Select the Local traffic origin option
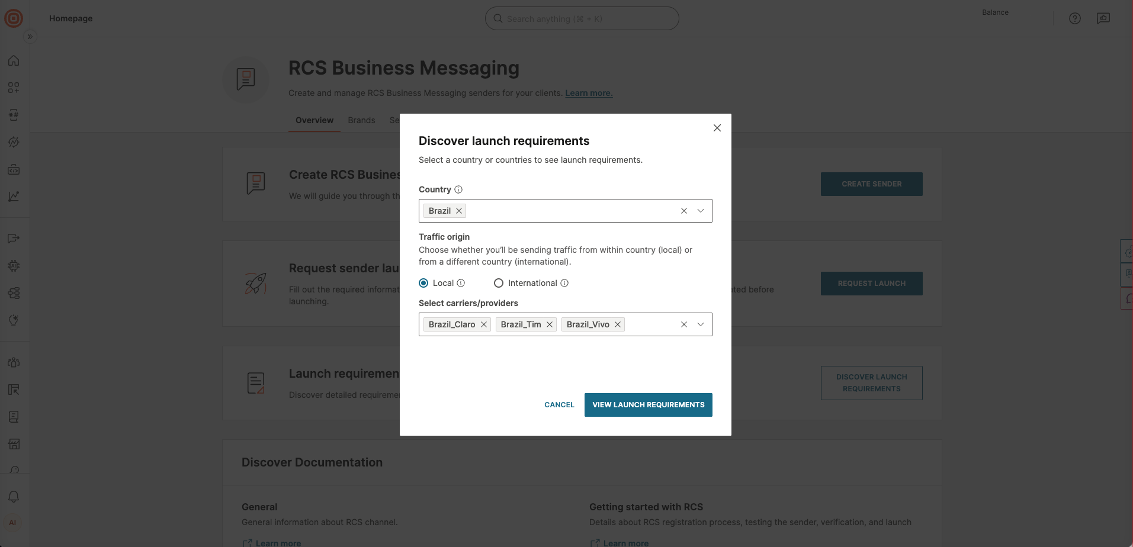This screenshot has width=1133, height=547. 423,283
